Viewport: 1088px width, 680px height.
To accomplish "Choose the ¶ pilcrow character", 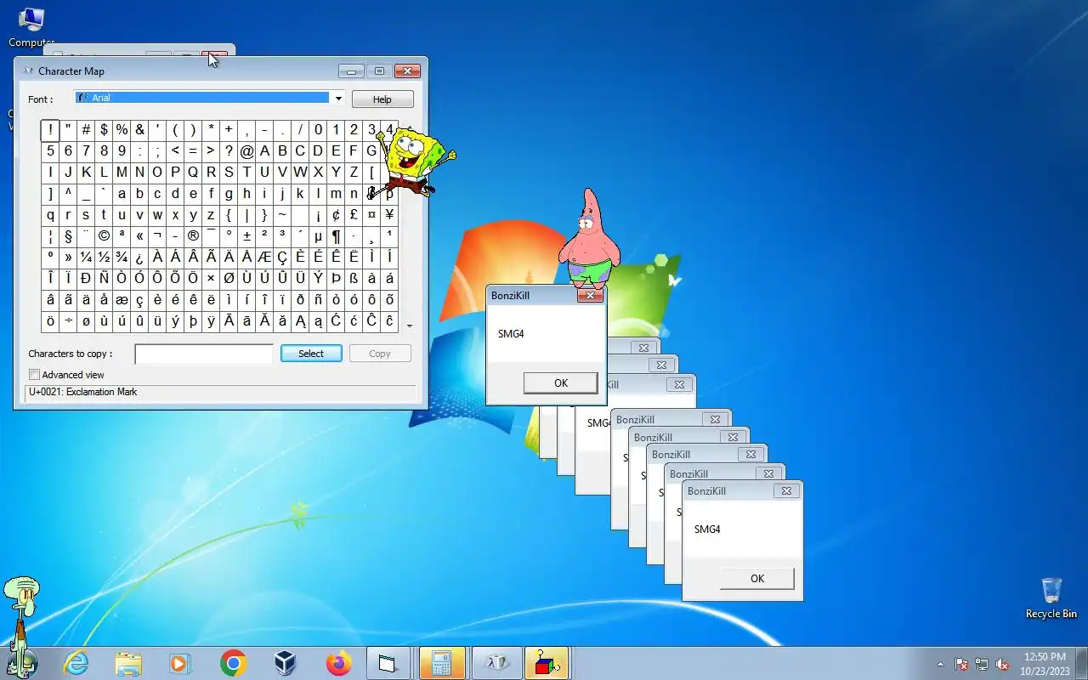I will coord(336,236).
